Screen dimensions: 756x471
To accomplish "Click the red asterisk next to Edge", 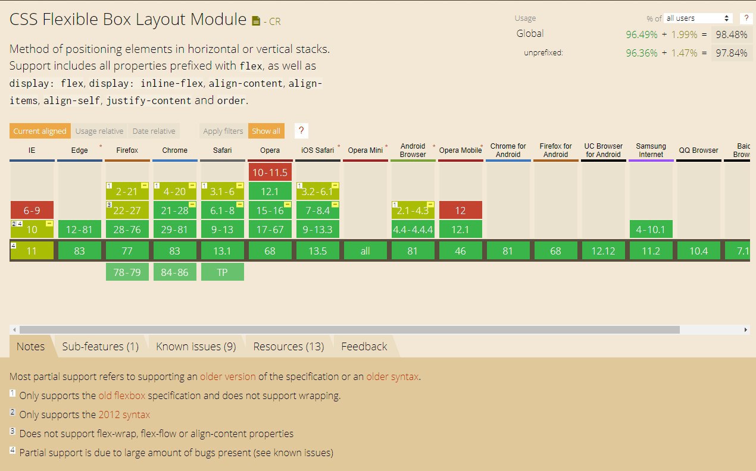I will tap(101, 146).
